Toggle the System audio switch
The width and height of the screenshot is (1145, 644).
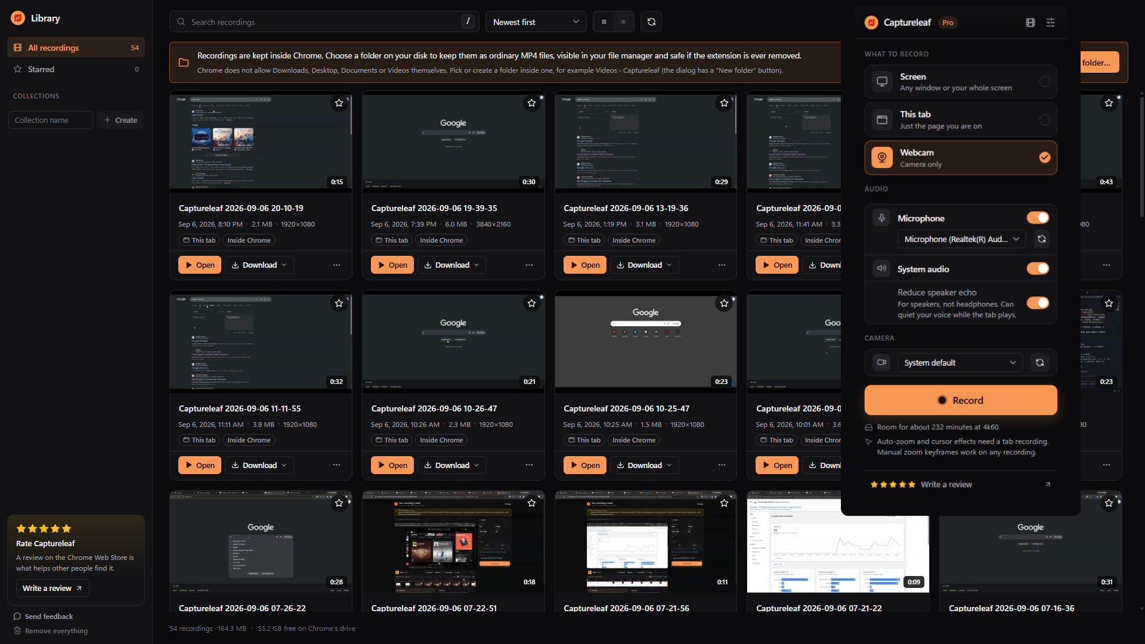[1038, 268]
